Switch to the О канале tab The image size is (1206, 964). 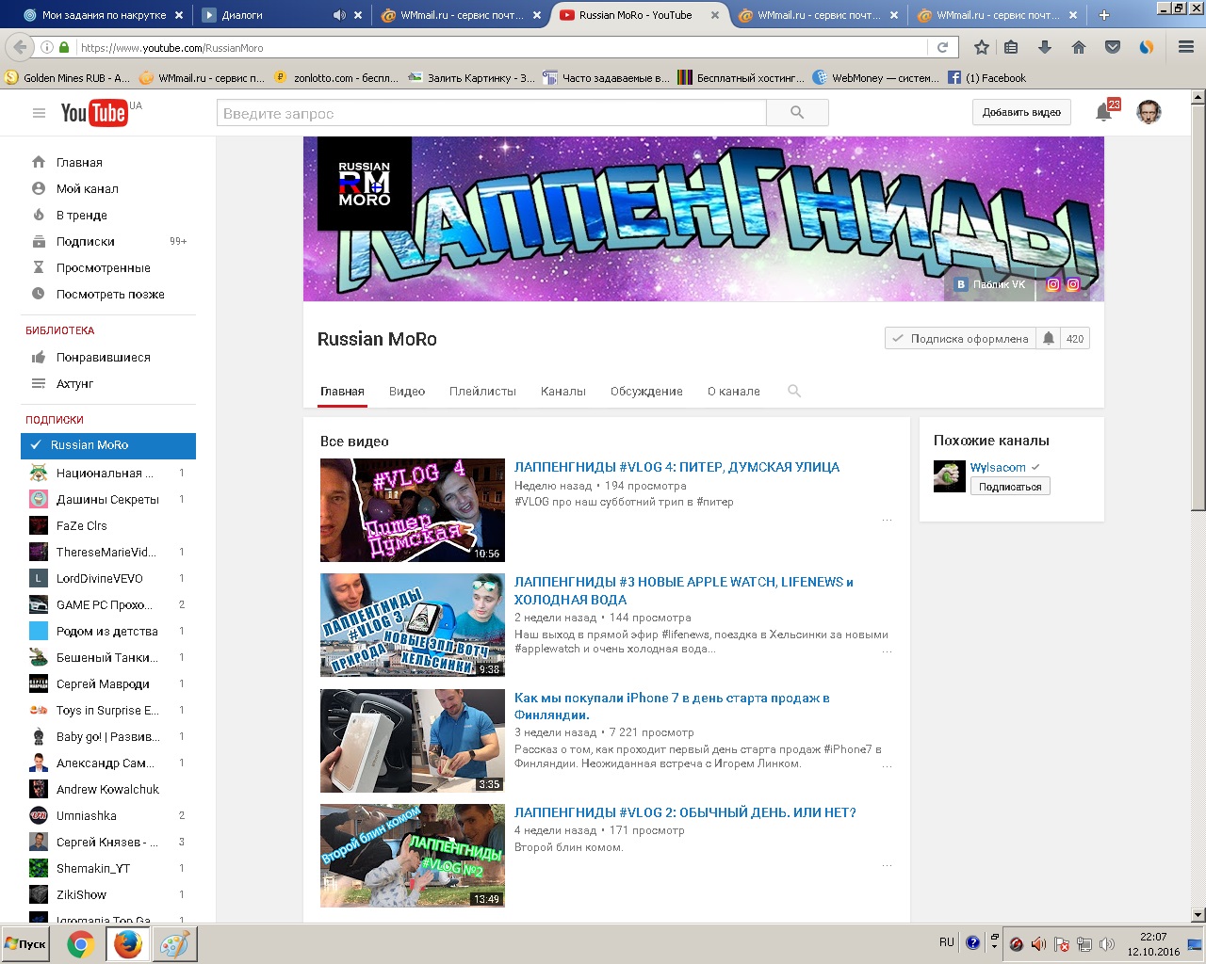(x=734, y=391)
